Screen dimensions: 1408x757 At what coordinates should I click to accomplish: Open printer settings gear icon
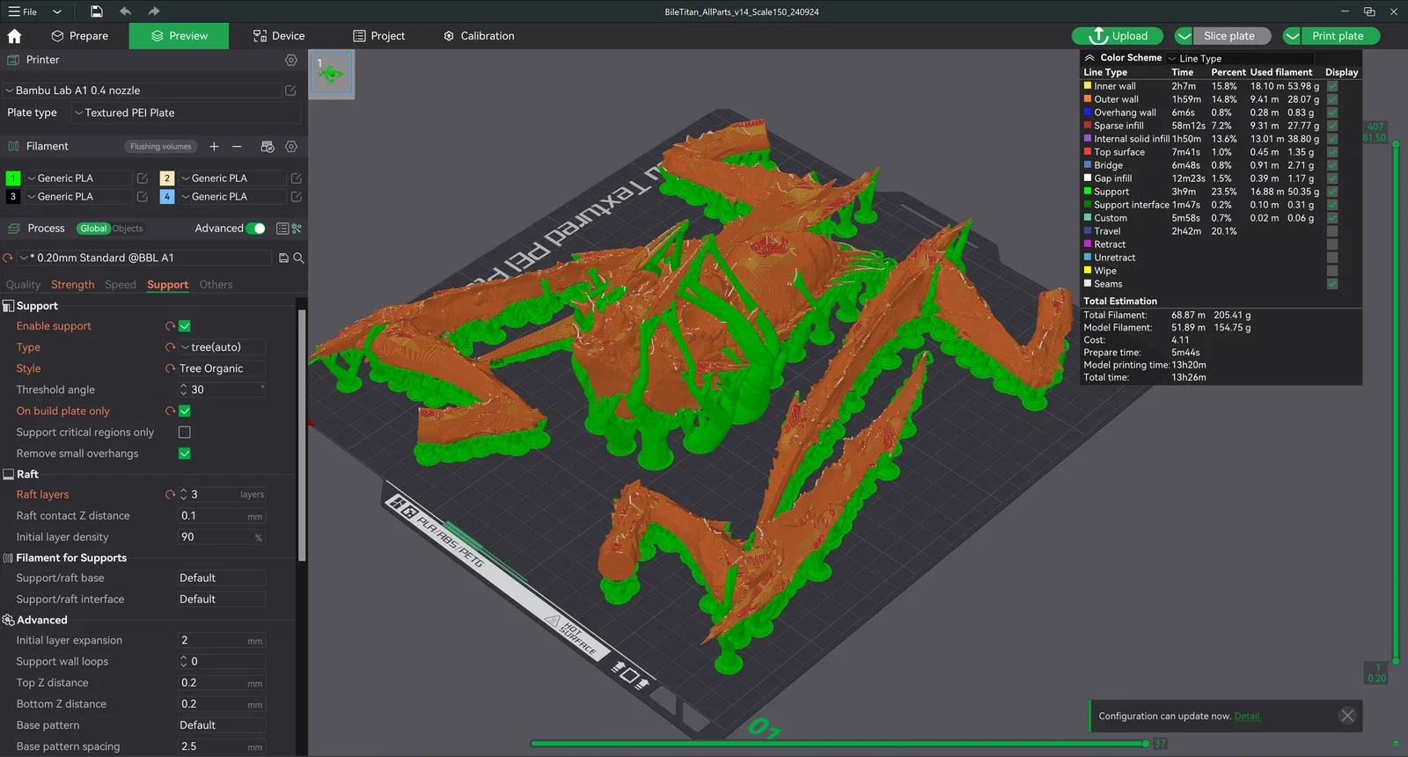point(291,60)
